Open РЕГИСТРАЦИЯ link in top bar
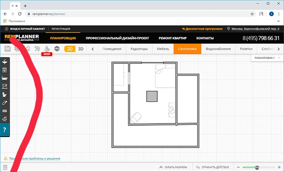The height and width of the screenshot is (172, 284). click(x=61, y=29)
